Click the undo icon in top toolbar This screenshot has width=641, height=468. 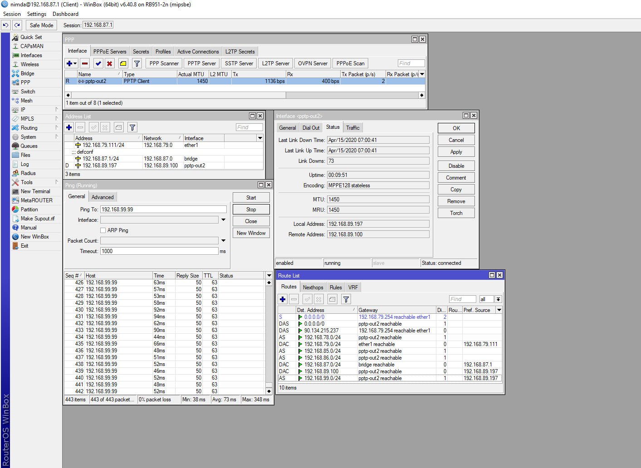(x=5, y=25)
